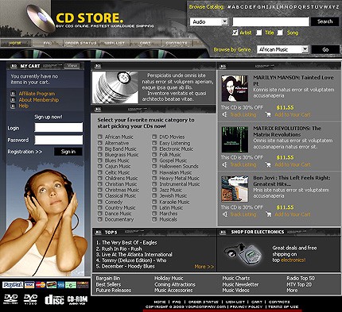The image size is (342, 312).
Task: Open the Celtic Music category
Action: coord(117,172)
